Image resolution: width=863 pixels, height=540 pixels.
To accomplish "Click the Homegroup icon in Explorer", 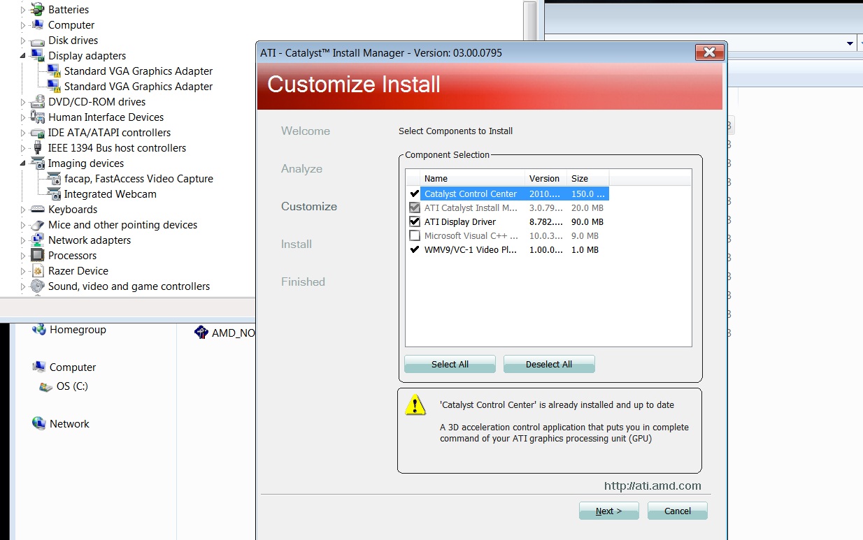I will 39,330.
